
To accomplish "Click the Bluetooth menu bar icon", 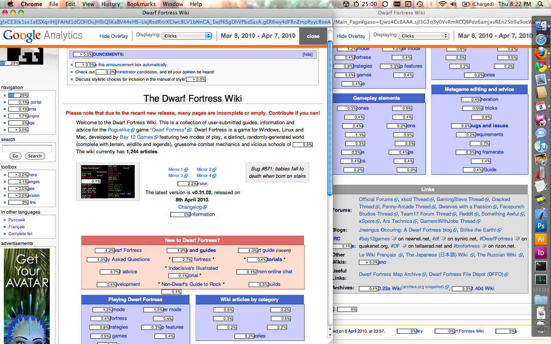I will click(x=431, y=4).
